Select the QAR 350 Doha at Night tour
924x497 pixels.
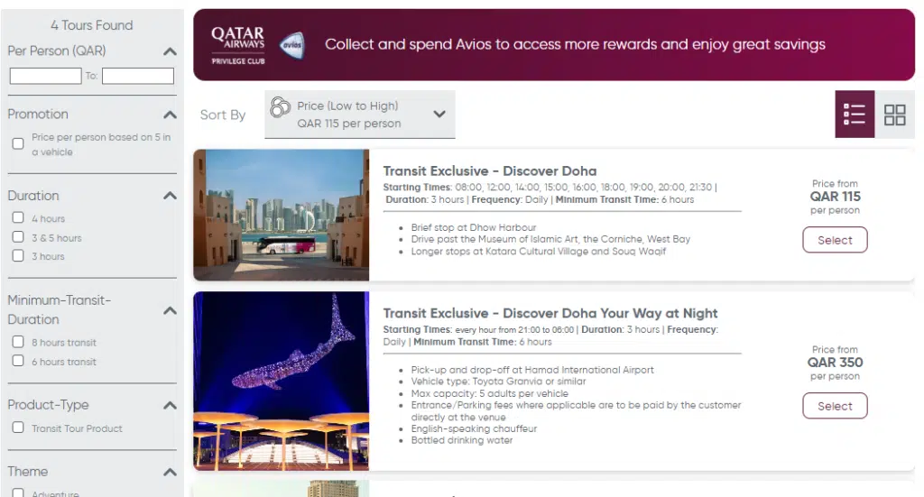click(835, 406)
